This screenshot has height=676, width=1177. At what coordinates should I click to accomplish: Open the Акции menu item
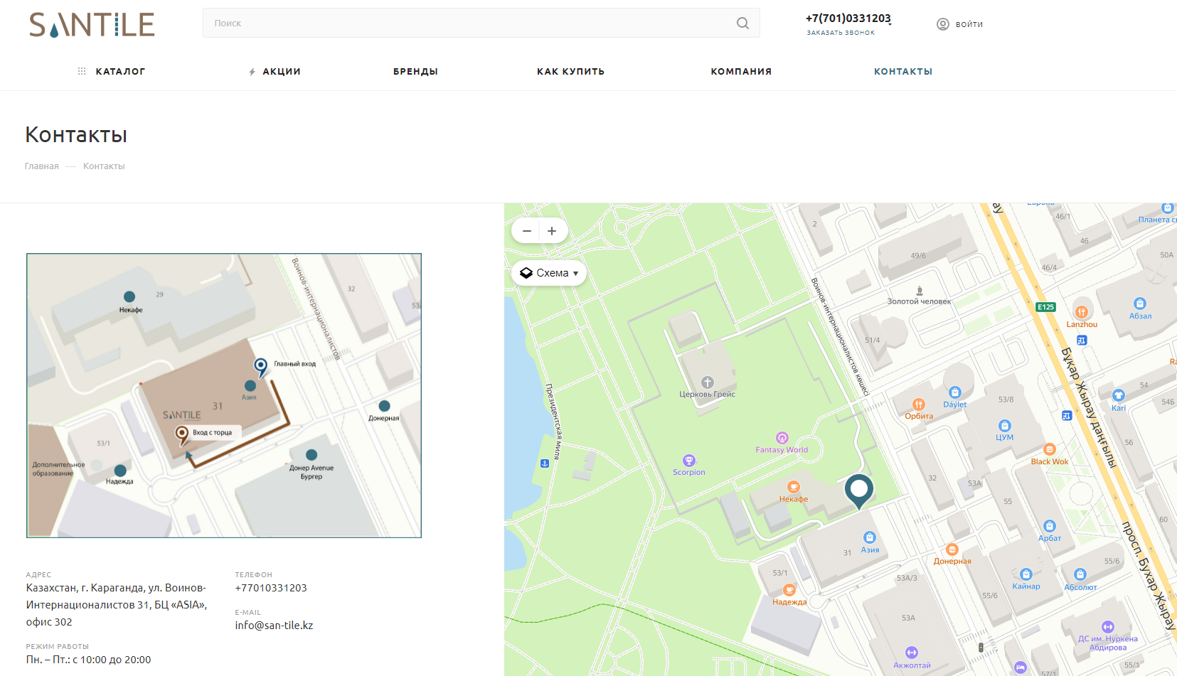pyautogui.click(x=282, y=72)
